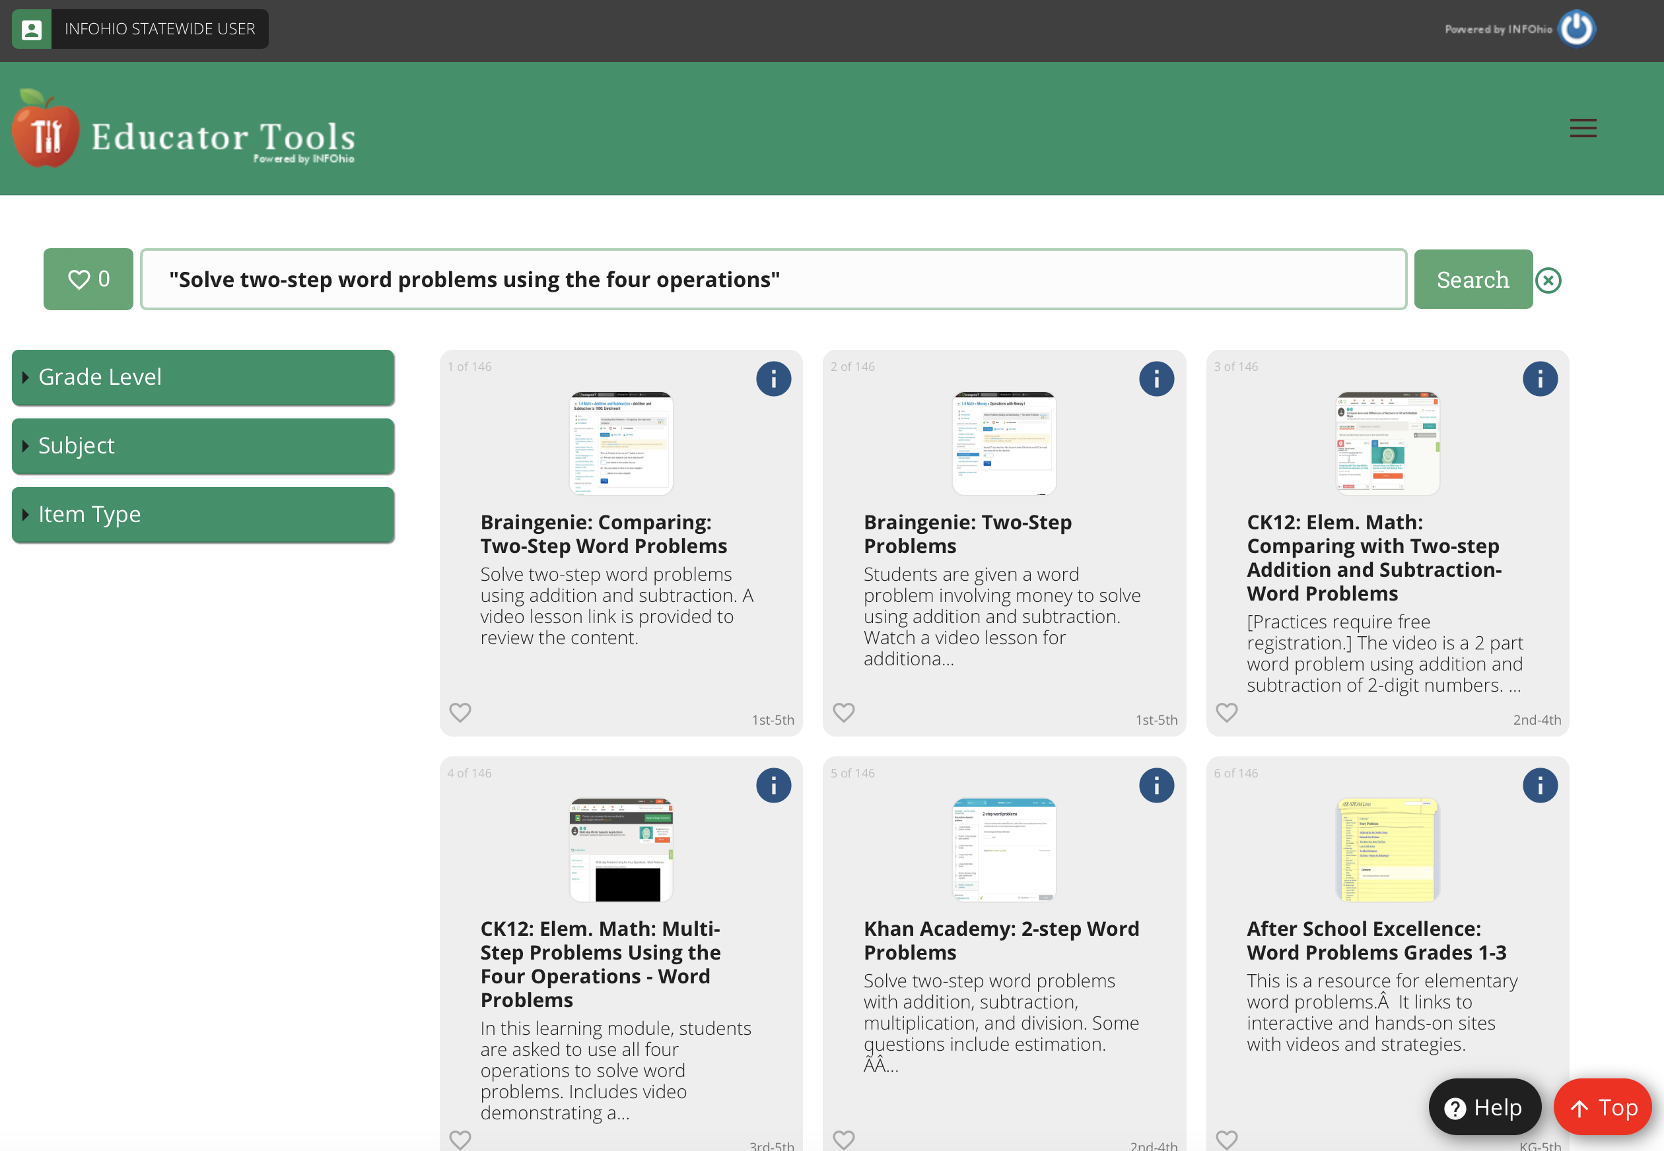Click the '6 of 146' result counter
1664x1151 pixels.
(1235, 773)
